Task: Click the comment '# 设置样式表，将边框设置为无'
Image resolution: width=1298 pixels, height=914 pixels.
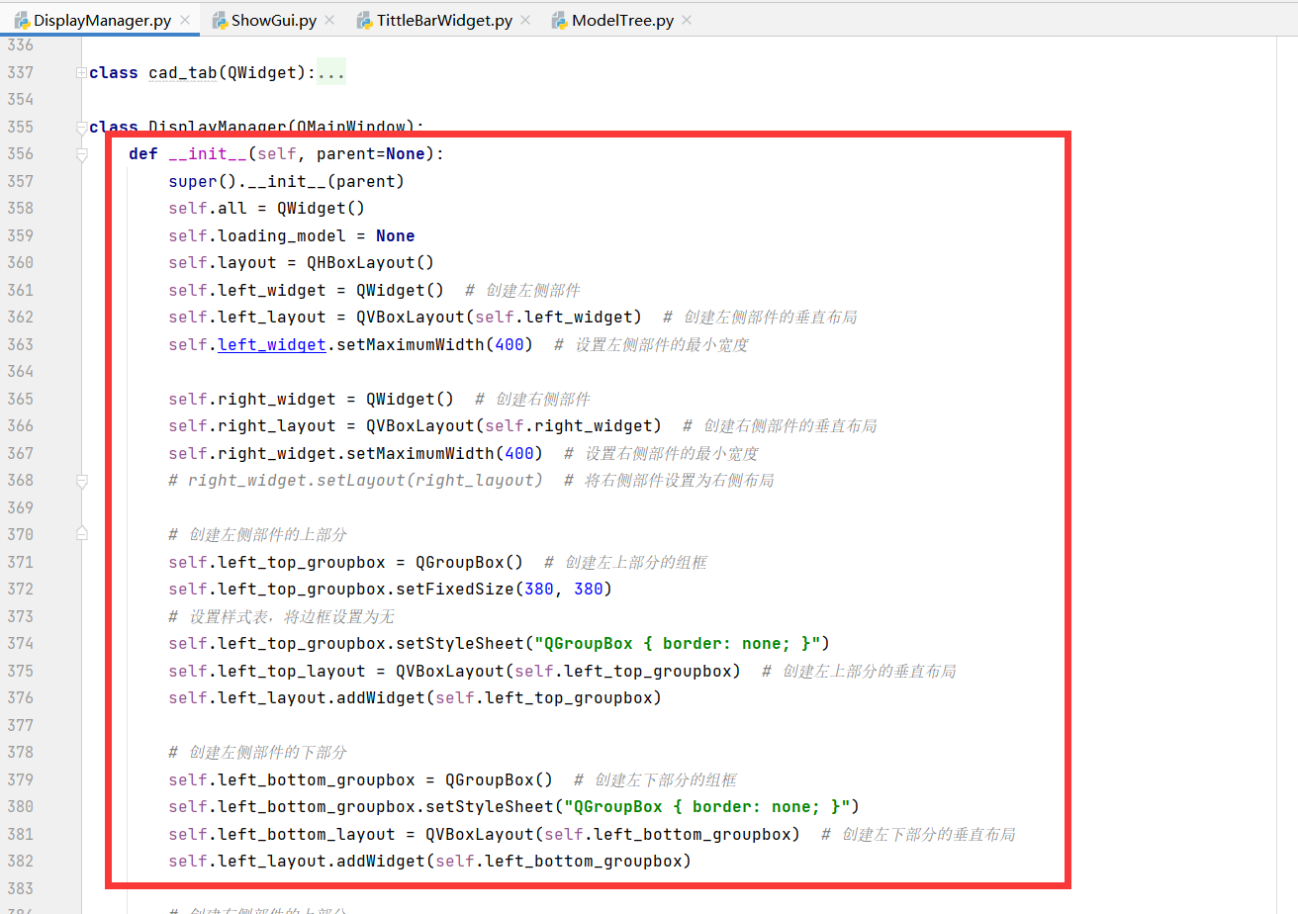Action: point(281,616)
